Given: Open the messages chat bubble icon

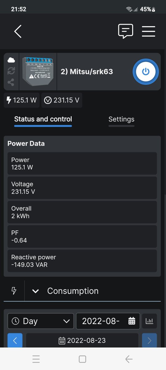Looking at the screenshot, I should click(x=125, y=31).
